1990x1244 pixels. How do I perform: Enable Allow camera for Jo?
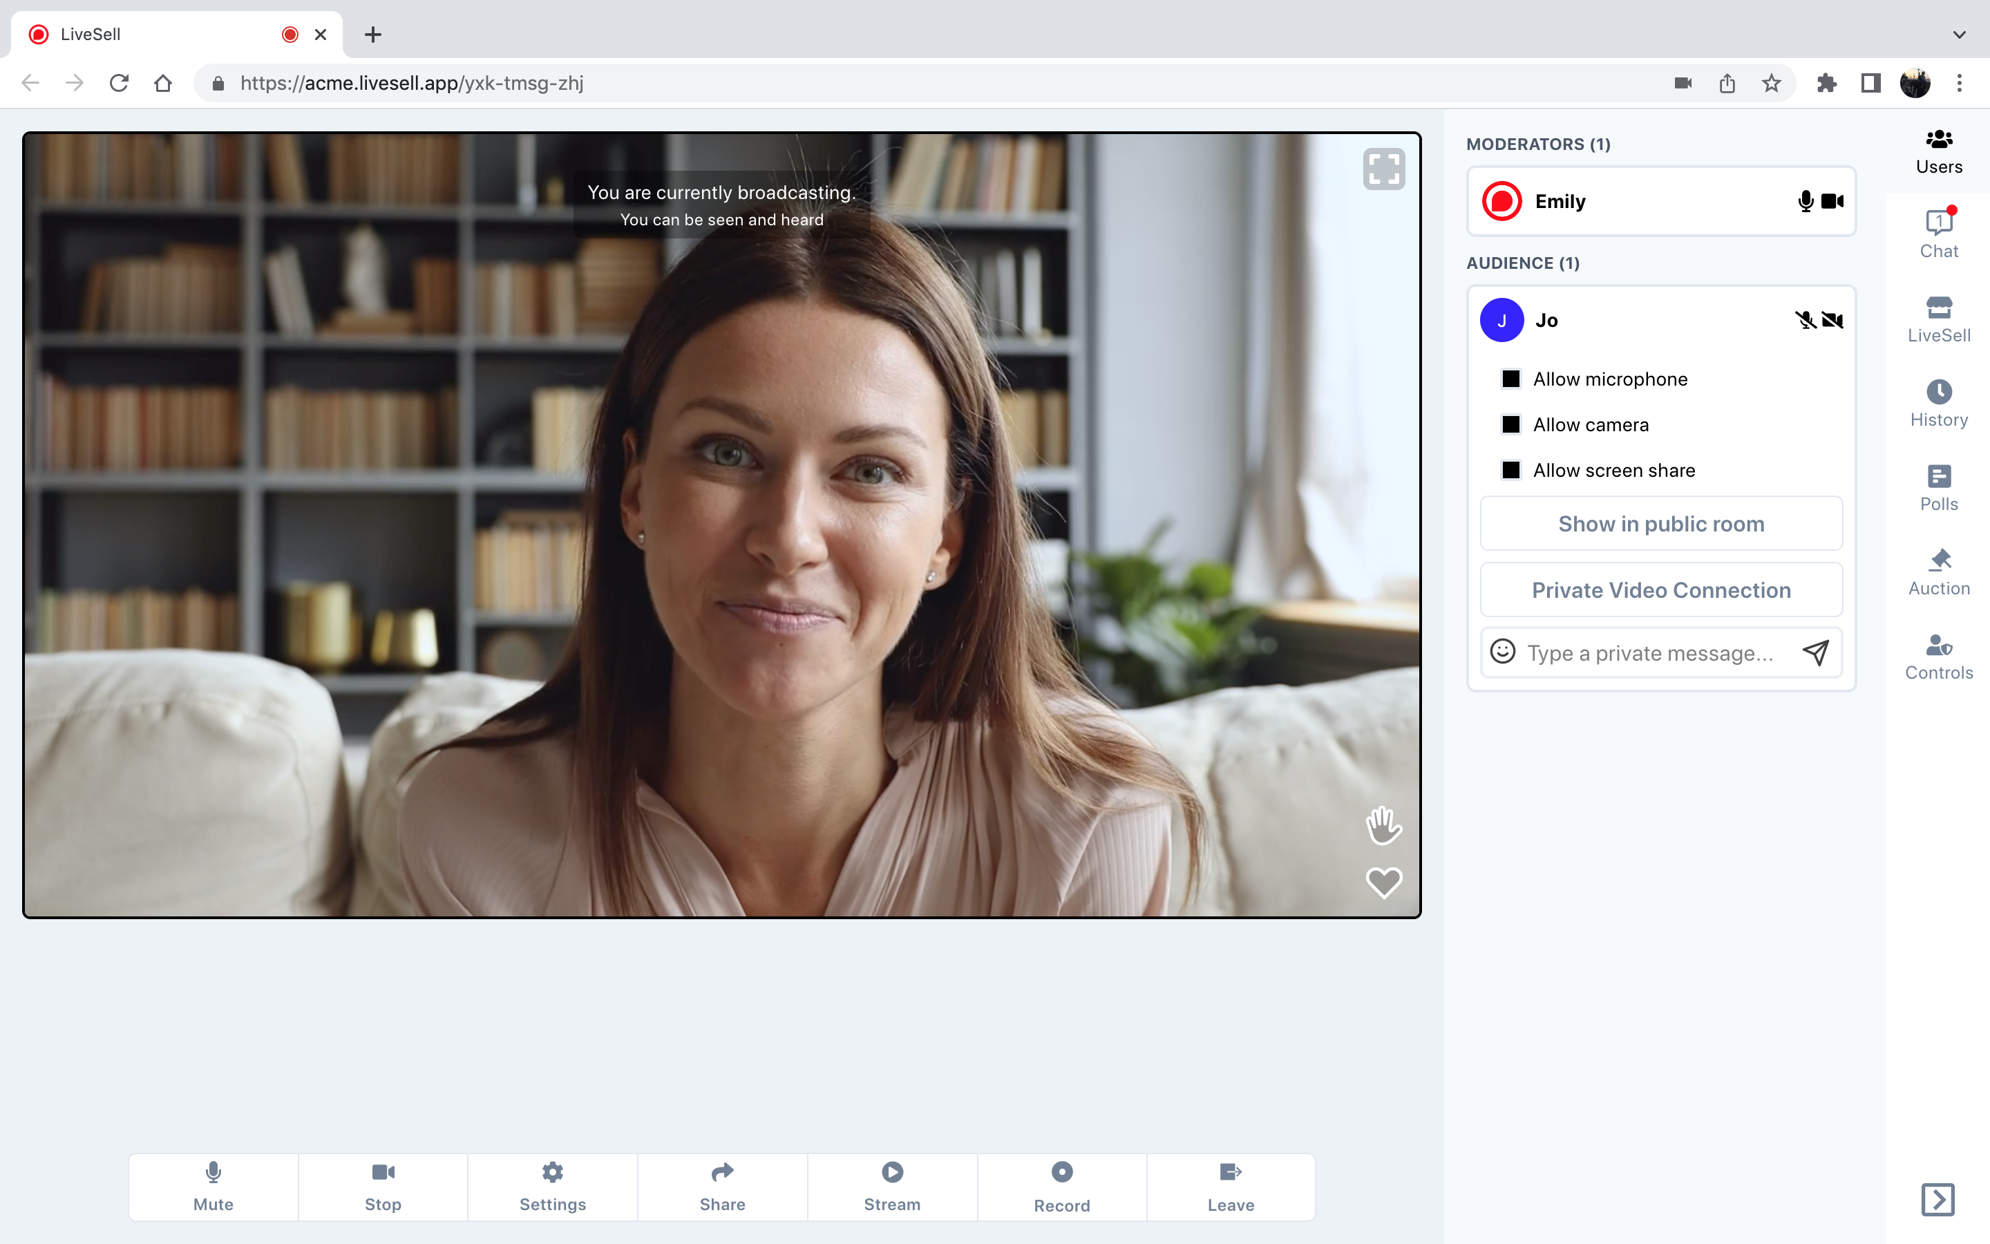click(x=1511, y=424)
